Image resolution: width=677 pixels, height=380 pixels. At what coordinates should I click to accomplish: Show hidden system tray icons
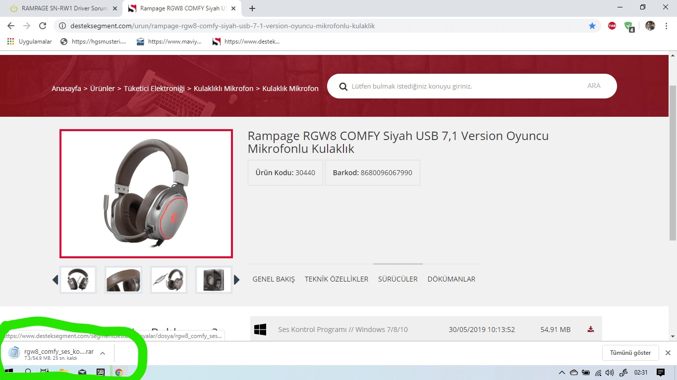562,373
